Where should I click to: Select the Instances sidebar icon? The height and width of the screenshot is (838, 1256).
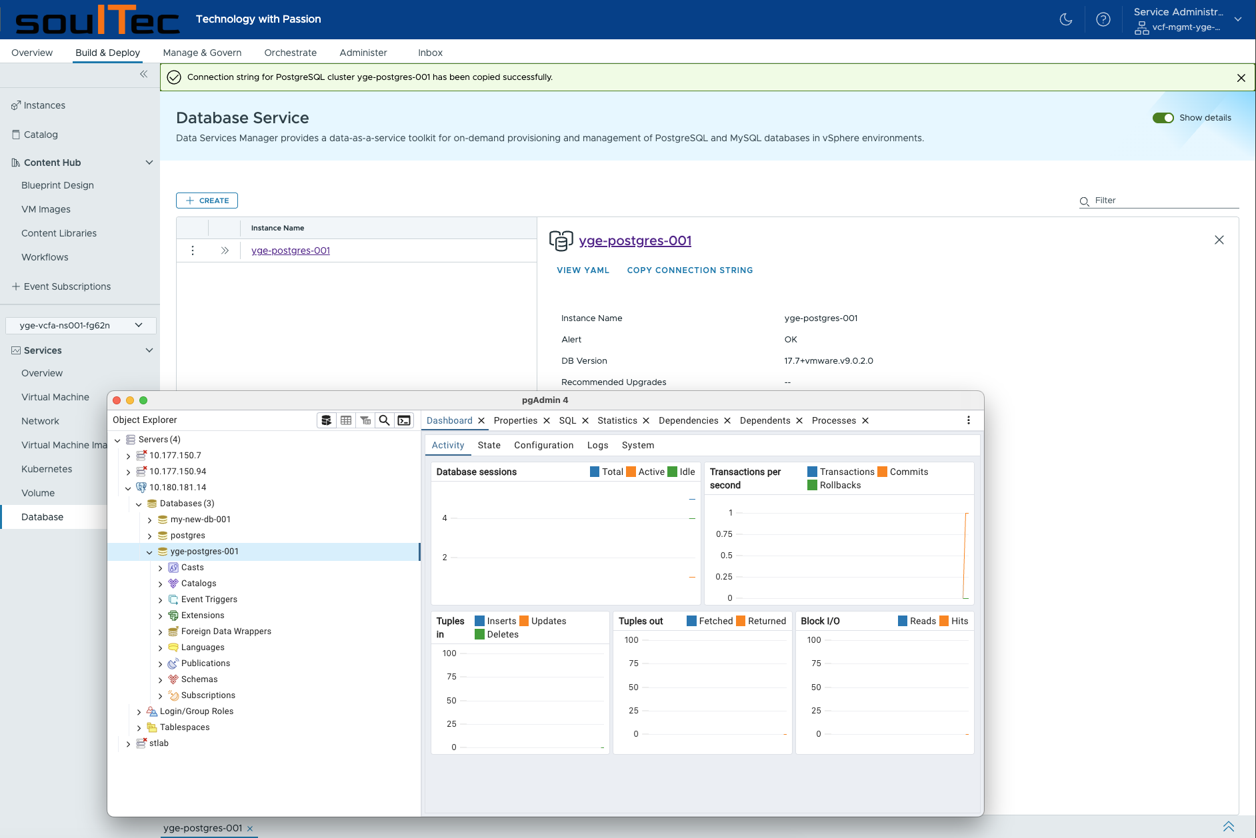[x=15, y=105]
